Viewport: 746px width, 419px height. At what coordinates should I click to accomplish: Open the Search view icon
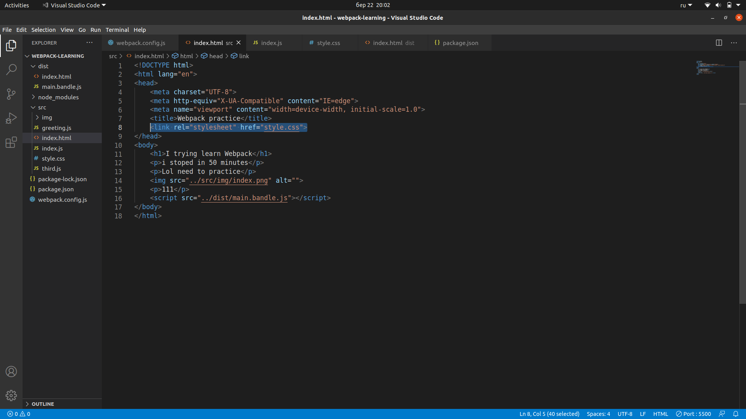coord(11,70)
